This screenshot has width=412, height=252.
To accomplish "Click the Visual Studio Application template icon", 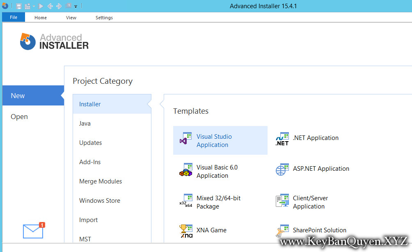I will pyautogui.click(x=186, y=139).
